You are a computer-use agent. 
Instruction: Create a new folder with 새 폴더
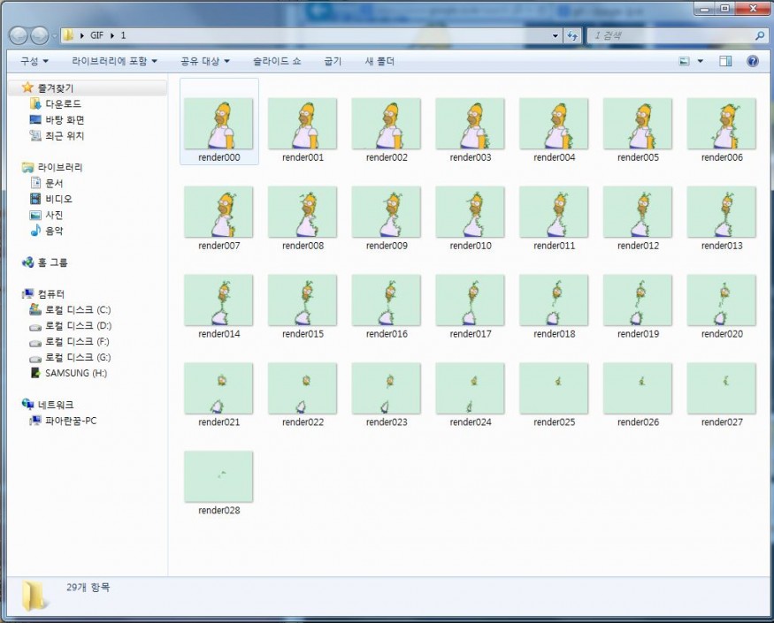[379, 61]
